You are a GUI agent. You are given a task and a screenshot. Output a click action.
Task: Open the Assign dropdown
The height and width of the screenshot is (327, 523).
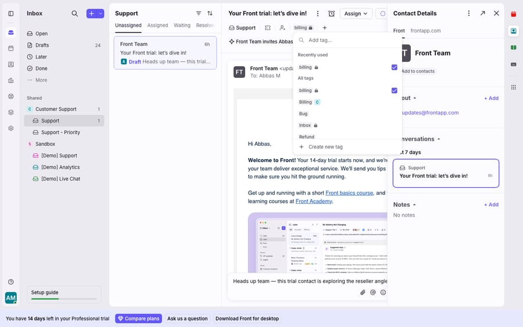coord(356,13)
